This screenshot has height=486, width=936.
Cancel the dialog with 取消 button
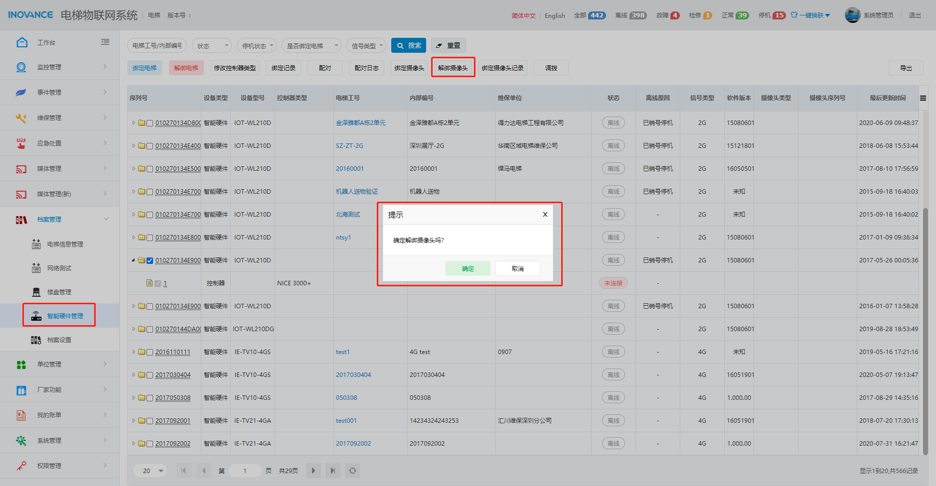point(517,269)
